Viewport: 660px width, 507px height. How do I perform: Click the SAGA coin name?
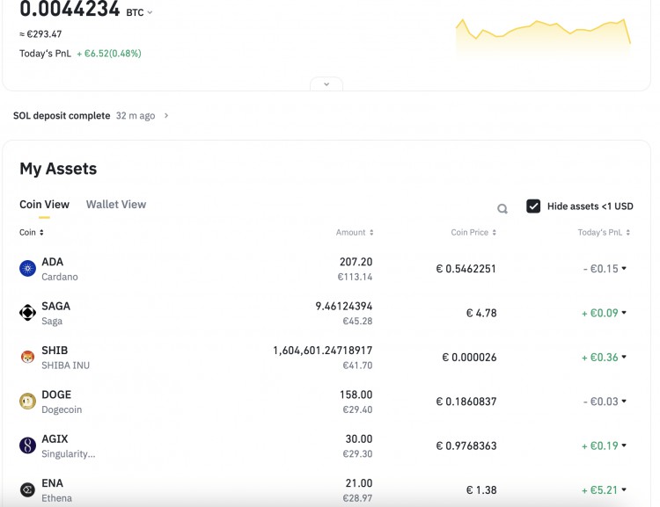pos(55,306)
